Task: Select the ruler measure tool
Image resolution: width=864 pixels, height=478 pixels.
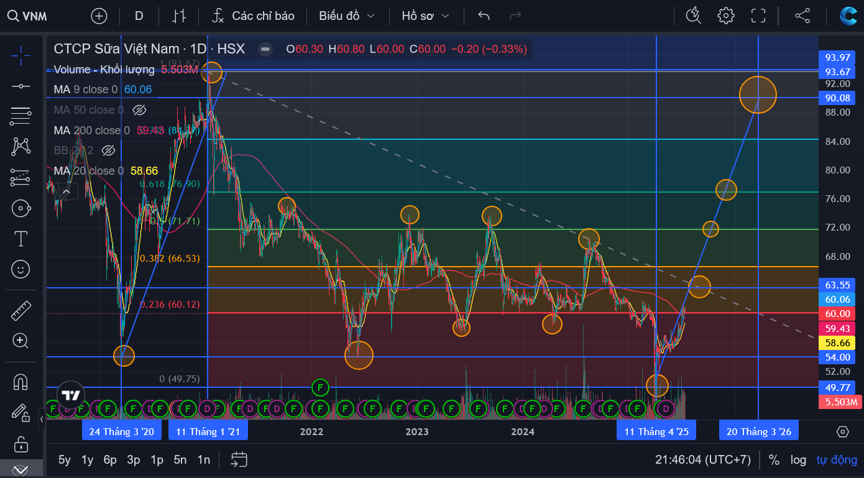Action: (x=21, y=310)
